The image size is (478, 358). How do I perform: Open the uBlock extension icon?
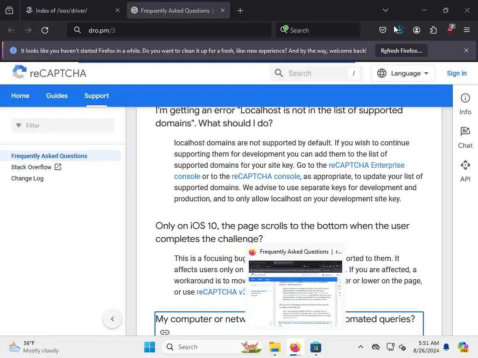450,29
